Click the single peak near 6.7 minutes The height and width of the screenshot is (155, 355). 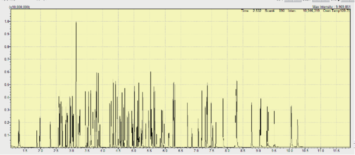coord(187,125)
